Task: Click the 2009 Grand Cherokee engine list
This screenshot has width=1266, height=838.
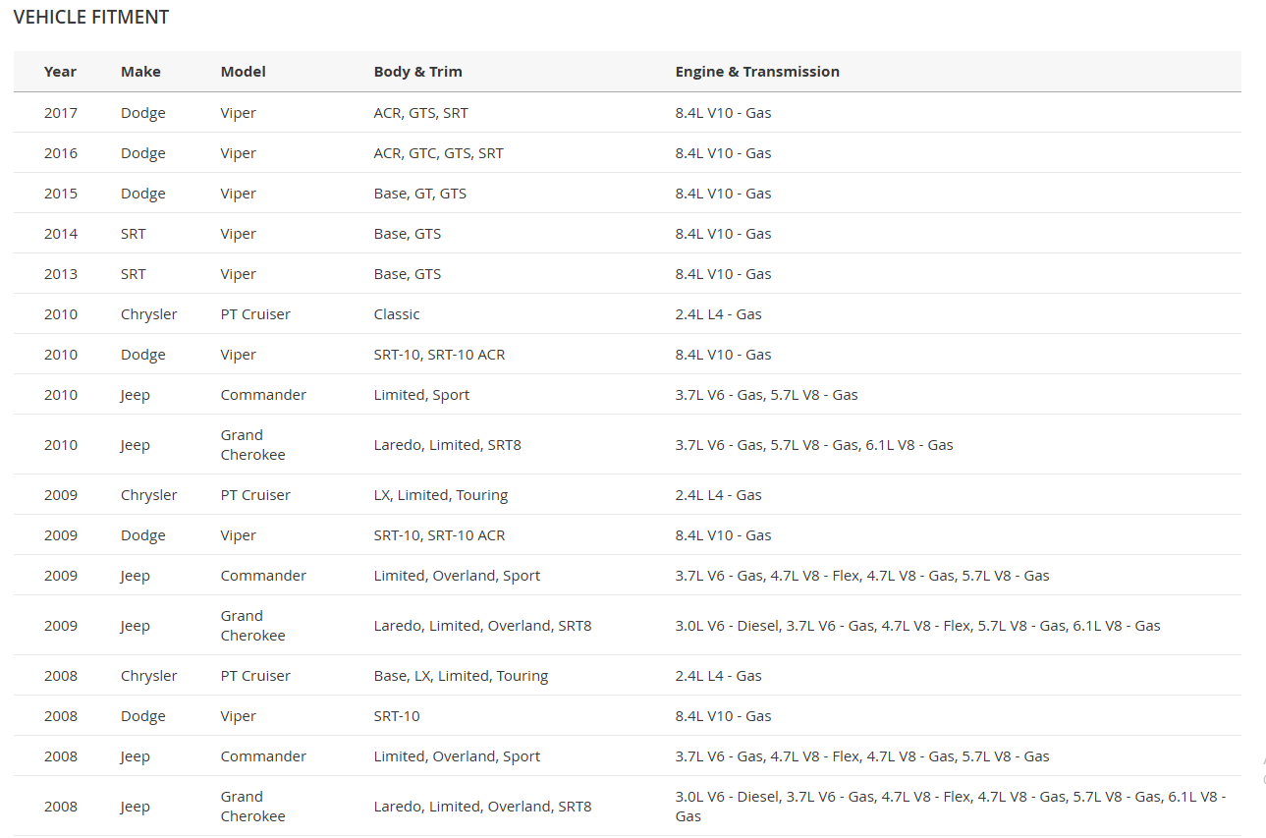Action: click(x=918, y=626)
